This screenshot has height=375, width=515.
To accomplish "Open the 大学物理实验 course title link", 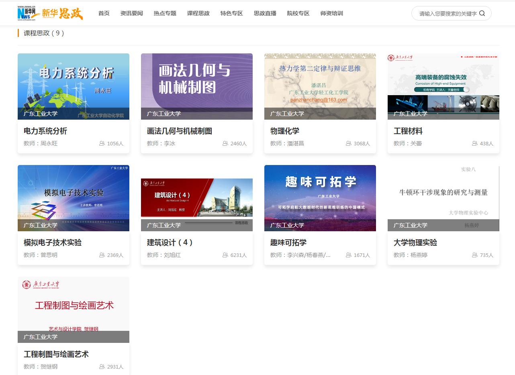I will pos(415,243).
